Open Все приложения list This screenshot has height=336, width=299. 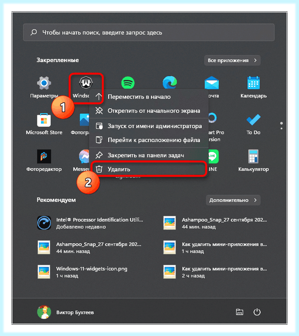(232, 60)
